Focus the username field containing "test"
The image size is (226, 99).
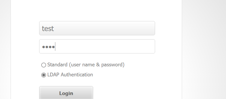(x=97, y=28)
